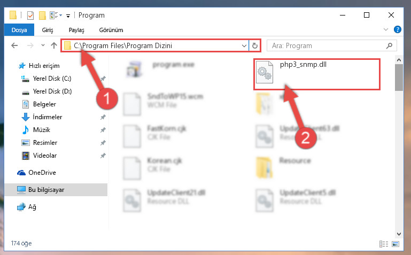Screen dimensions: 411x255
Task: Expand the address bar history dropdown
Action: click(x=244, y=45)
